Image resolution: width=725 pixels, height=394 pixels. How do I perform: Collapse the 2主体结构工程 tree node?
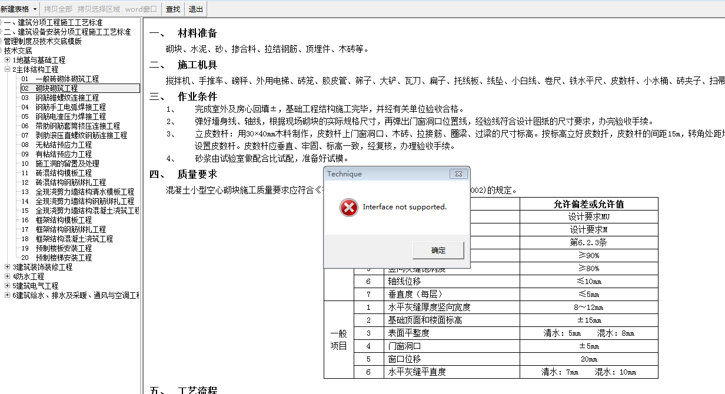point(7,69)
